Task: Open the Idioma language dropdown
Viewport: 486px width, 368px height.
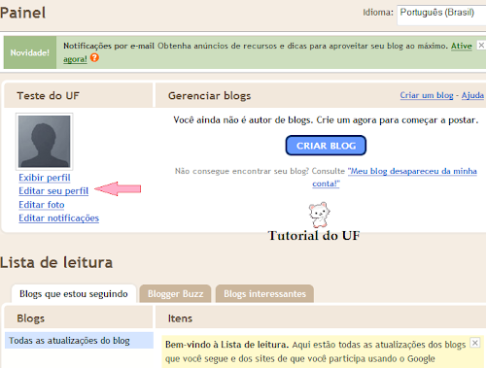Action: [x=441, y=15]
